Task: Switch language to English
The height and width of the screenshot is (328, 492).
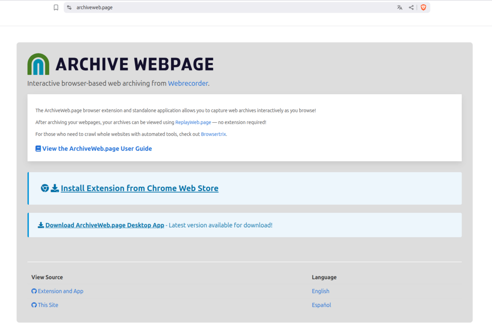Action: tap(320, 291)
